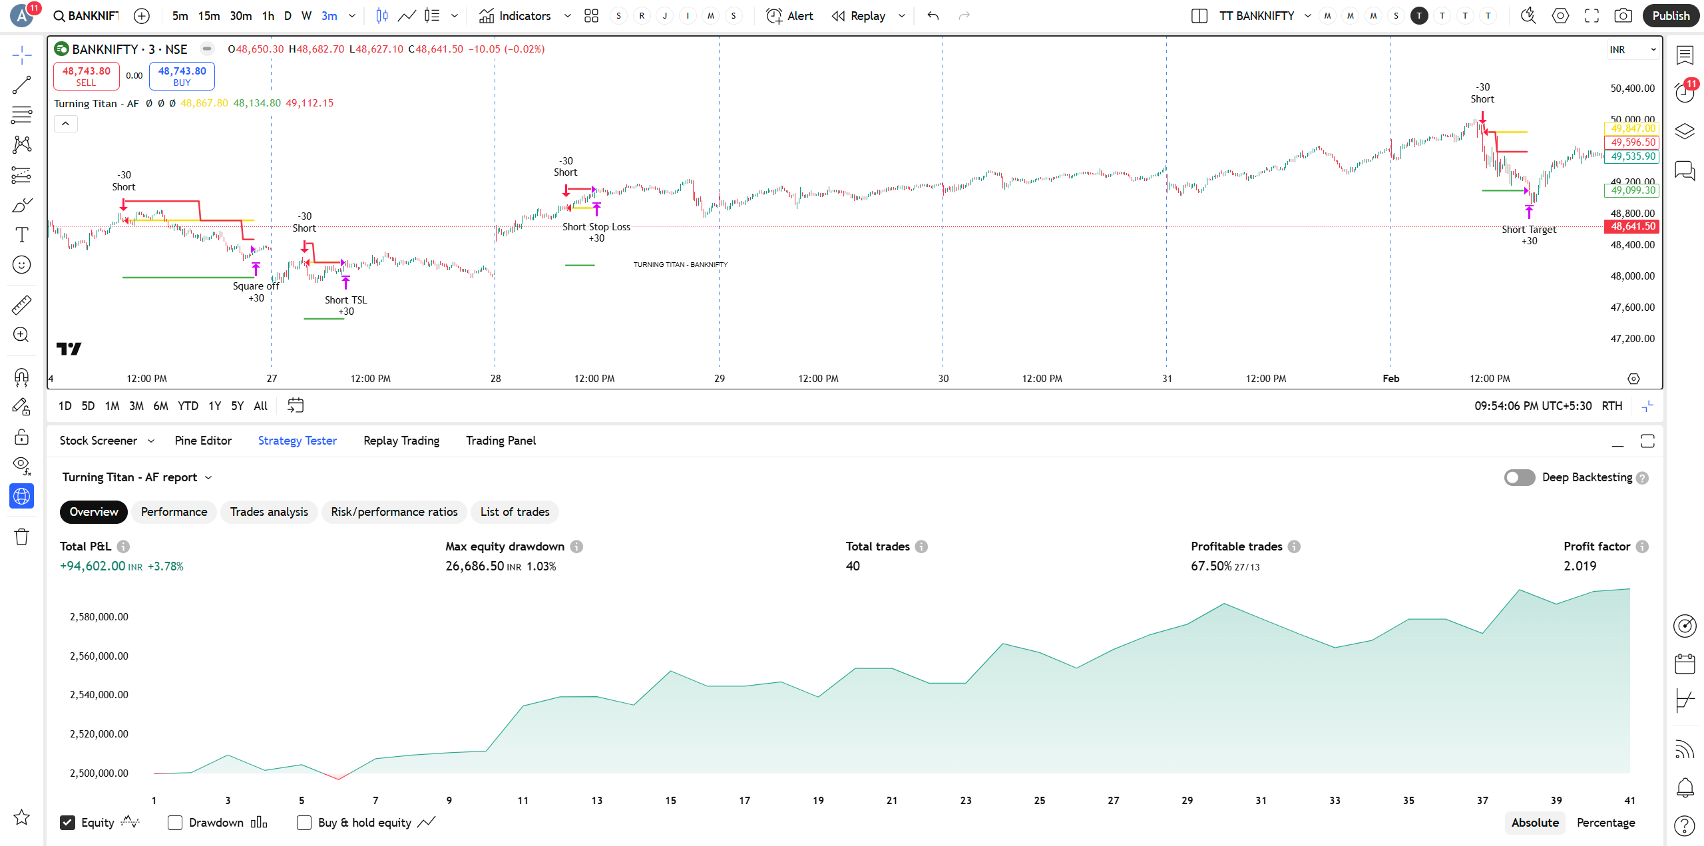This screenshot has width=1704, height=846.
Task: Open the Fibonacci retracement tools
Action: pyautogui.click(x=22, y=115)
